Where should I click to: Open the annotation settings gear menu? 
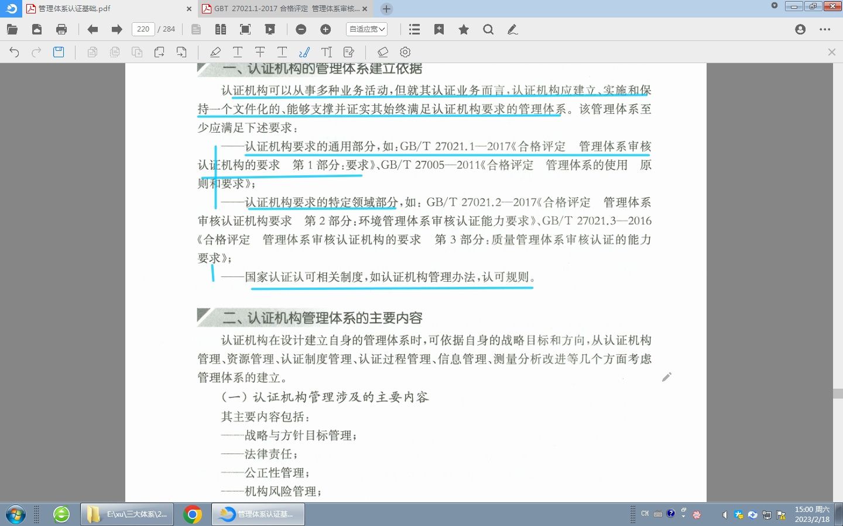405,51
